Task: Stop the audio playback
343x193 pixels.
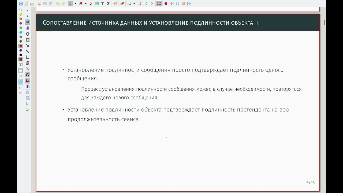Action: (x=183, y=3)
